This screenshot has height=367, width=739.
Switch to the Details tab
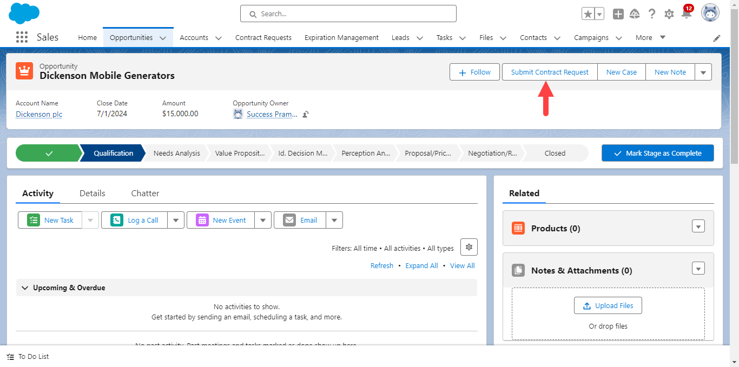click(x=93, y=193)
